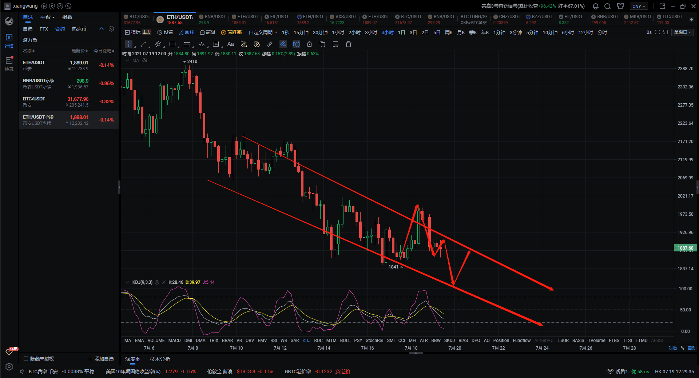Toggle percent scale option
The height and width of the screenshot is (378, 699).
pos(683,348)
